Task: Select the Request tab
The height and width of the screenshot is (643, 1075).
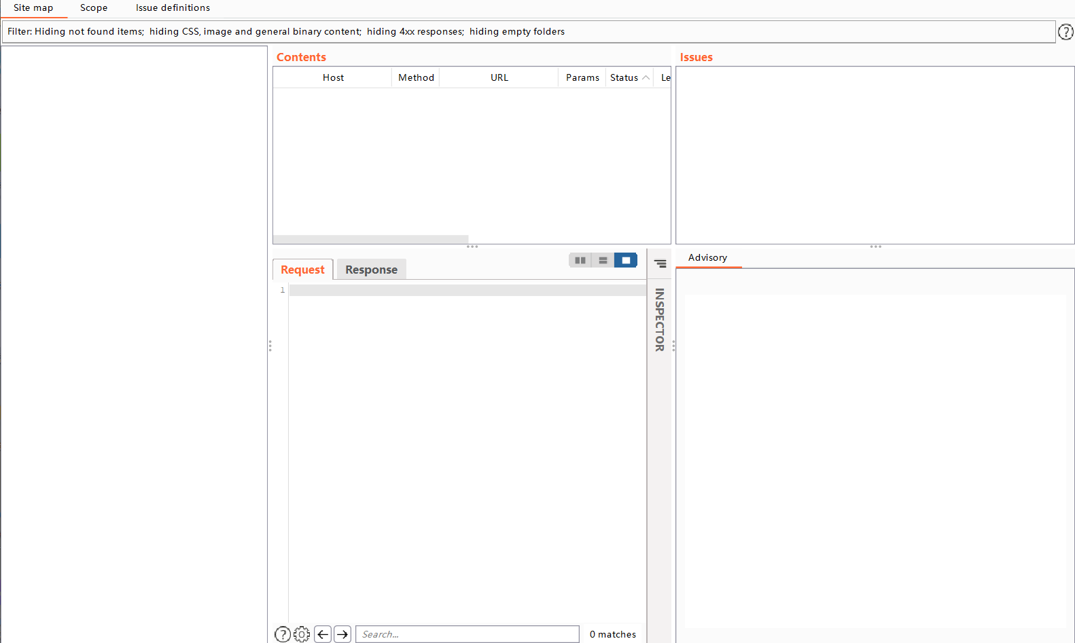Action: tap(302, 270)
